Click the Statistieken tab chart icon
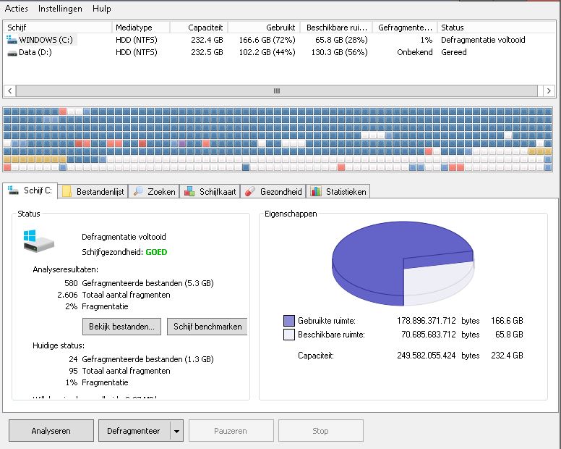561x449 pixels. (316, 192)
